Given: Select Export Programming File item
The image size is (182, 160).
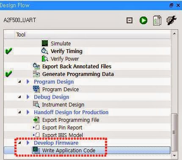Looking at the screenshot, I should 71,120.
